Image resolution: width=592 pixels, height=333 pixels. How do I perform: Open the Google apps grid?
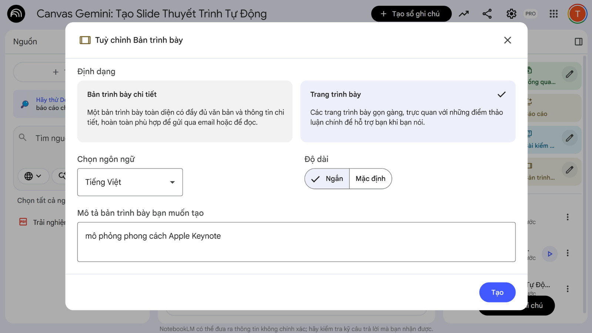tap(554, 14)
